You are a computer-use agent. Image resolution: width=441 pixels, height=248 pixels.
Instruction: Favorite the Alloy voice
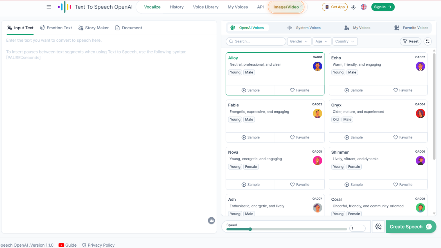[300, 90]
